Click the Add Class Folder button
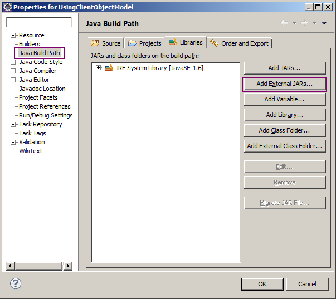Screen dimensions: 336x299 [284, 130]
